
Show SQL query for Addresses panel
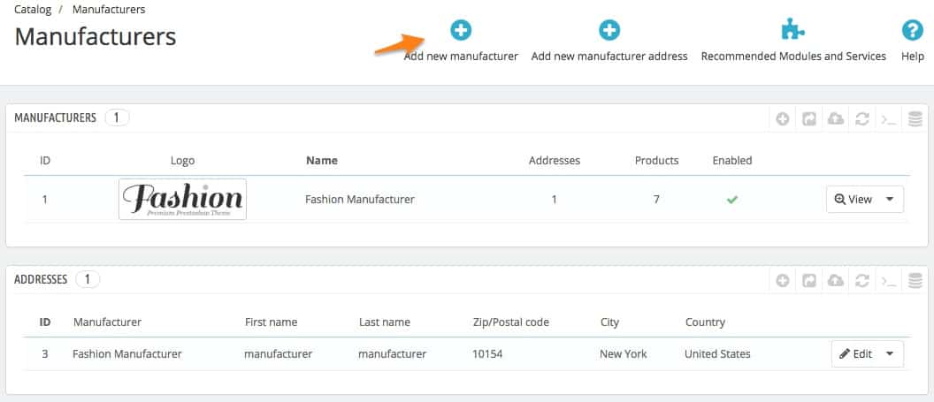coord(889,281)
